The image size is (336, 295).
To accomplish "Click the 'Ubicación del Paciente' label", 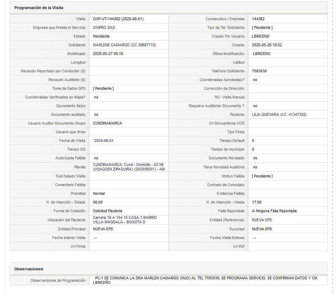I will (x=67, y=220).
